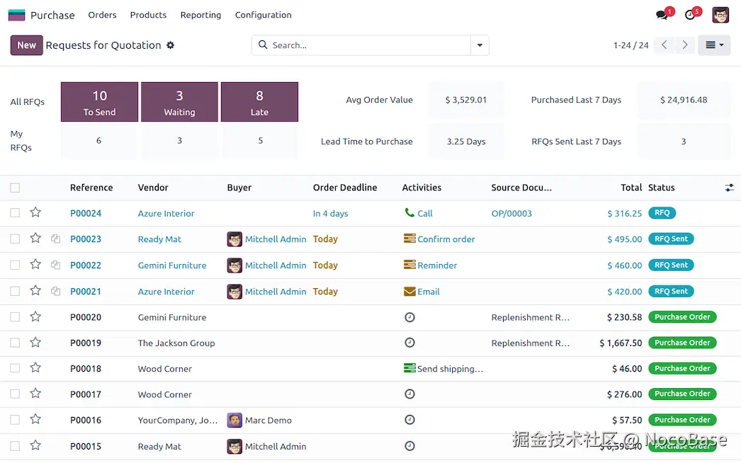Click the search magnifier icon in the search bar

tap(263, 45)
